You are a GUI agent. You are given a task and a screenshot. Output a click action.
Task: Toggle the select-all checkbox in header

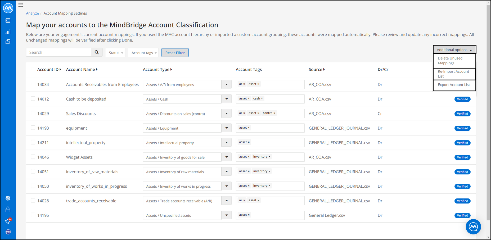[x=33, y=69]
